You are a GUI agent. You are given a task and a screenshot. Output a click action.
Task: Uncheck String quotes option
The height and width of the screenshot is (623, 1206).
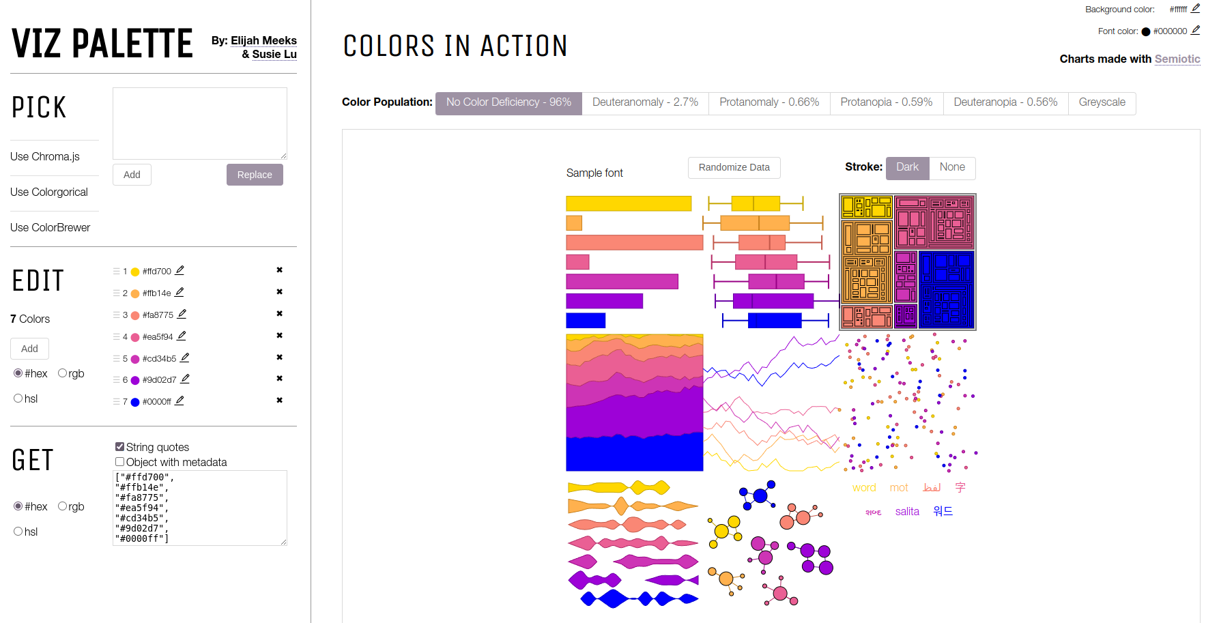120,447
